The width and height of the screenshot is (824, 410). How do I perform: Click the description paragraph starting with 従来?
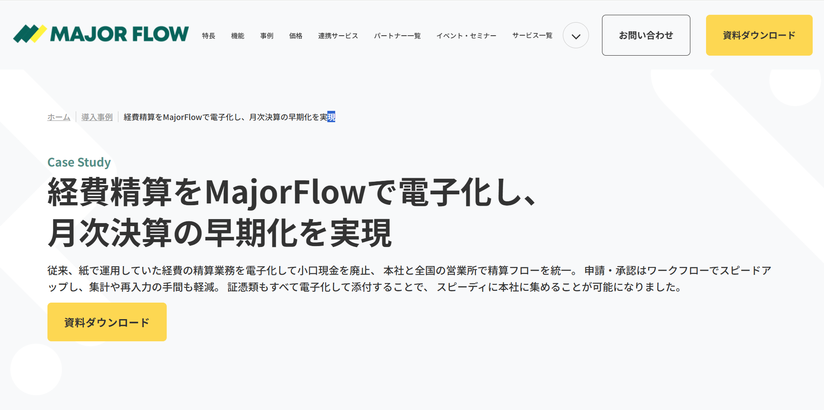(409, 279)
